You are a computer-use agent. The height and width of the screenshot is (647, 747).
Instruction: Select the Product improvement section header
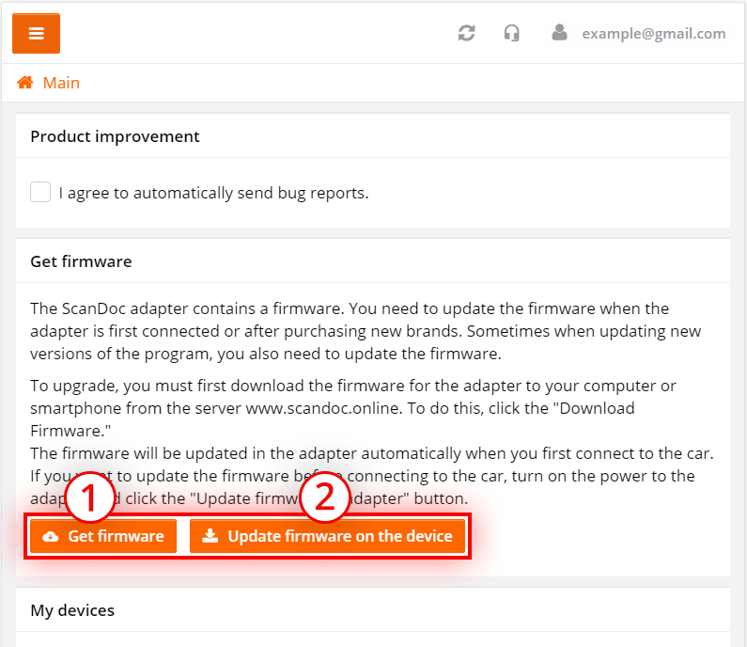point(115,136)
